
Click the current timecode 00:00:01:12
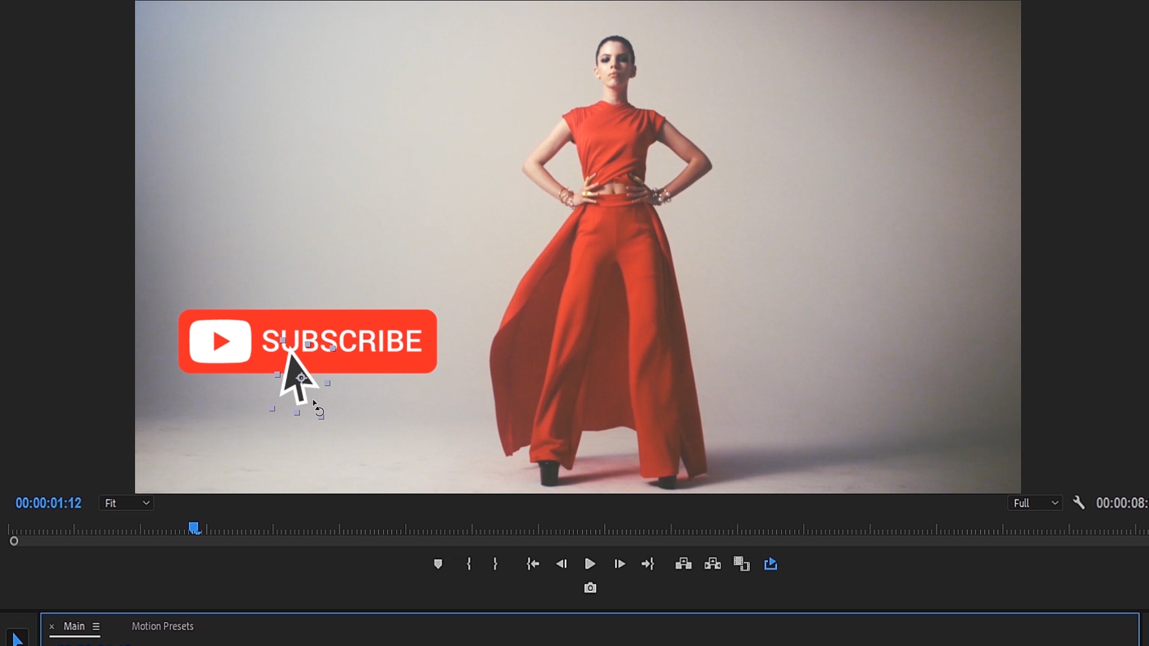point(48,503)
